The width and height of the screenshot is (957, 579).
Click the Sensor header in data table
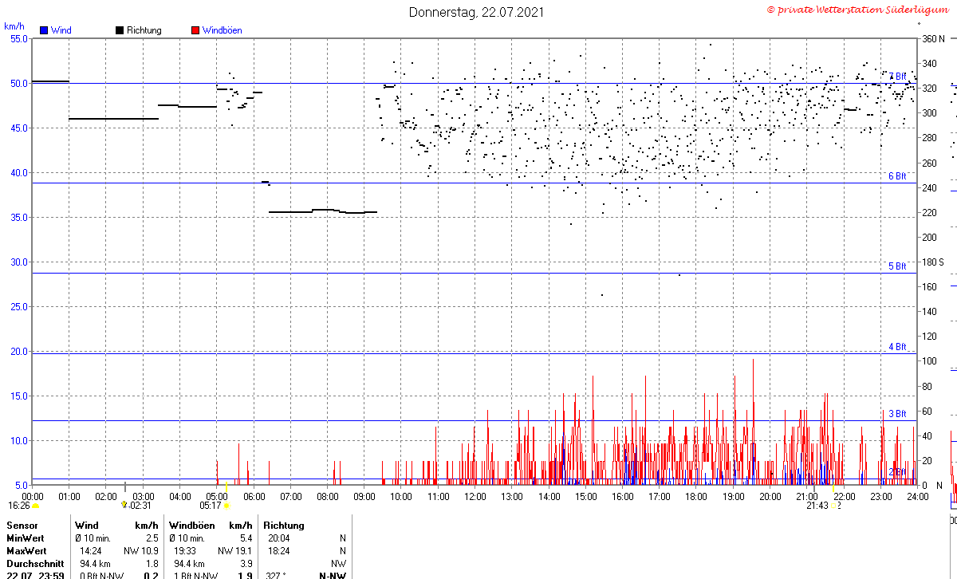(22, 526)
